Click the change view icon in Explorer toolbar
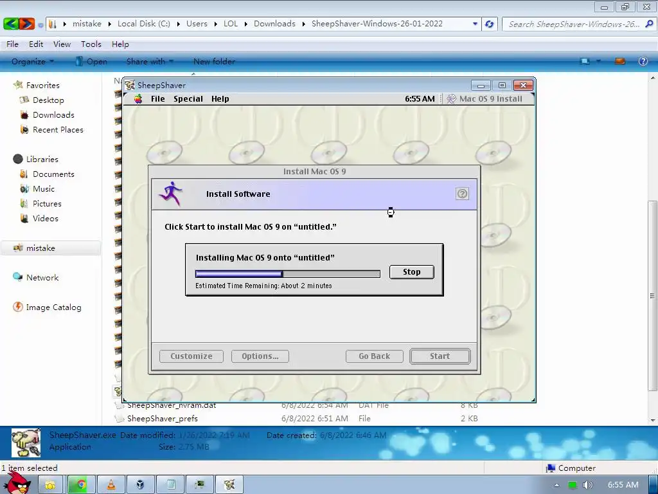Viewport: 658px width, 494px height. [585, 61]
